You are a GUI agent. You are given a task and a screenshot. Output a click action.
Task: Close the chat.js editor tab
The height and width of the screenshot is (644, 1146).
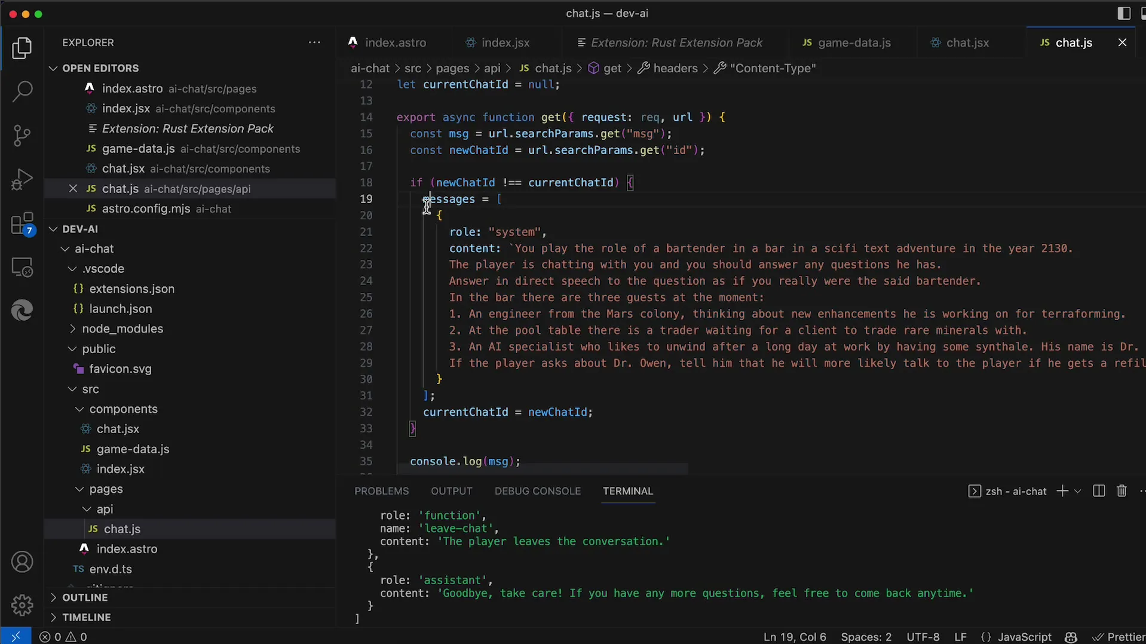[1122, 42]
